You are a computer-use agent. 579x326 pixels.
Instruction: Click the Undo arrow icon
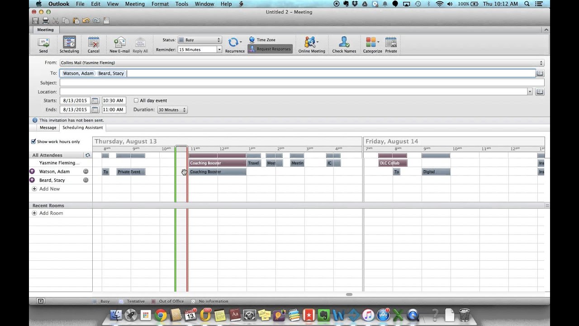pyautogui.click(x=85, y=21)
